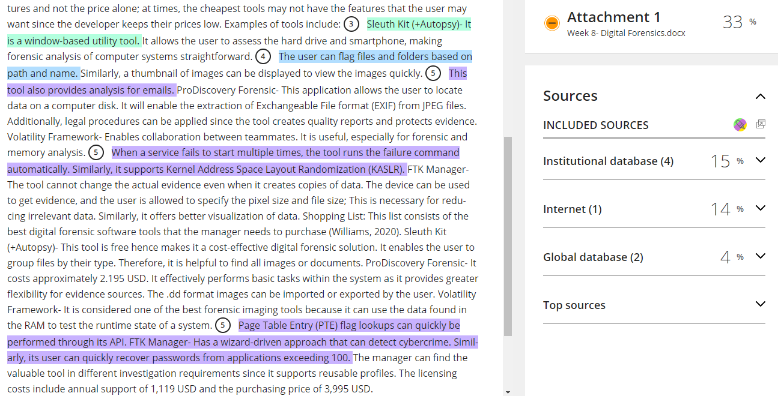This screenshot has height=396, width=778.
Task: Click the 'Top sources' label
Action: [x=574, y=305]
